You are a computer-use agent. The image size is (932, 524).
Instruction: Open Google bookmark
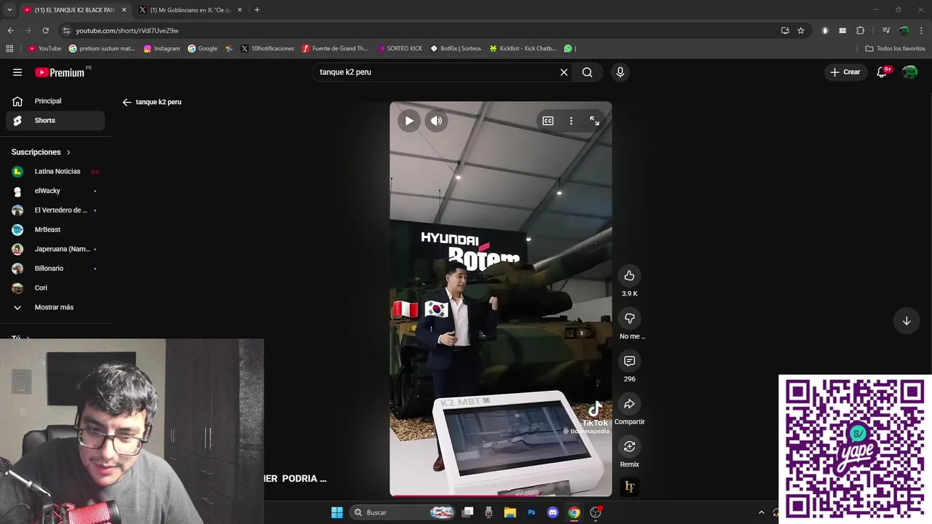(x=202, y=48)
